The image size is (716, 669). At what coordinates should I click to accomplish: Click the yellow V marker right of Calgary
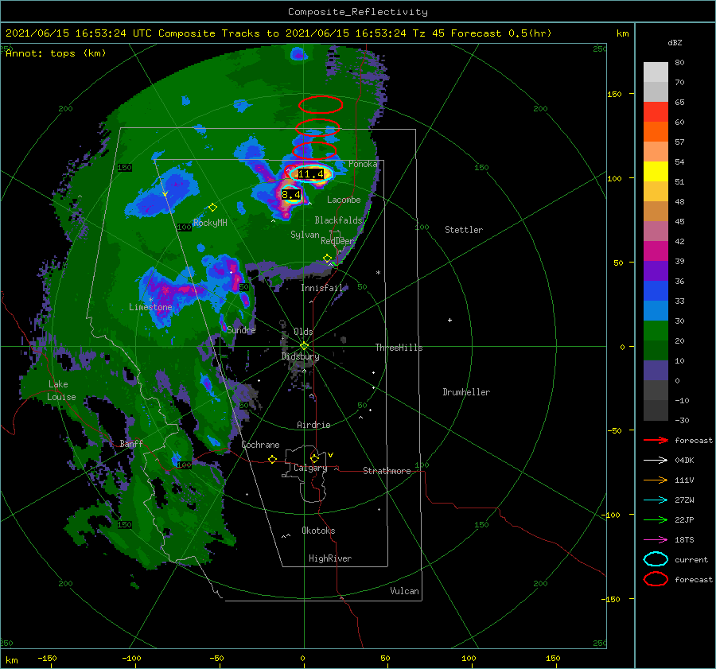[331, 455]
